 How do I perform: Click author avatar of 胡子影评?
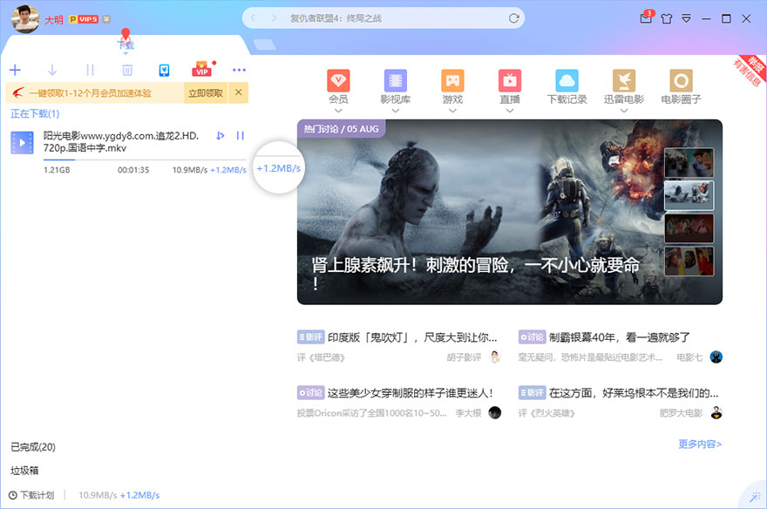pyautogui.click(x=495, y=357)
